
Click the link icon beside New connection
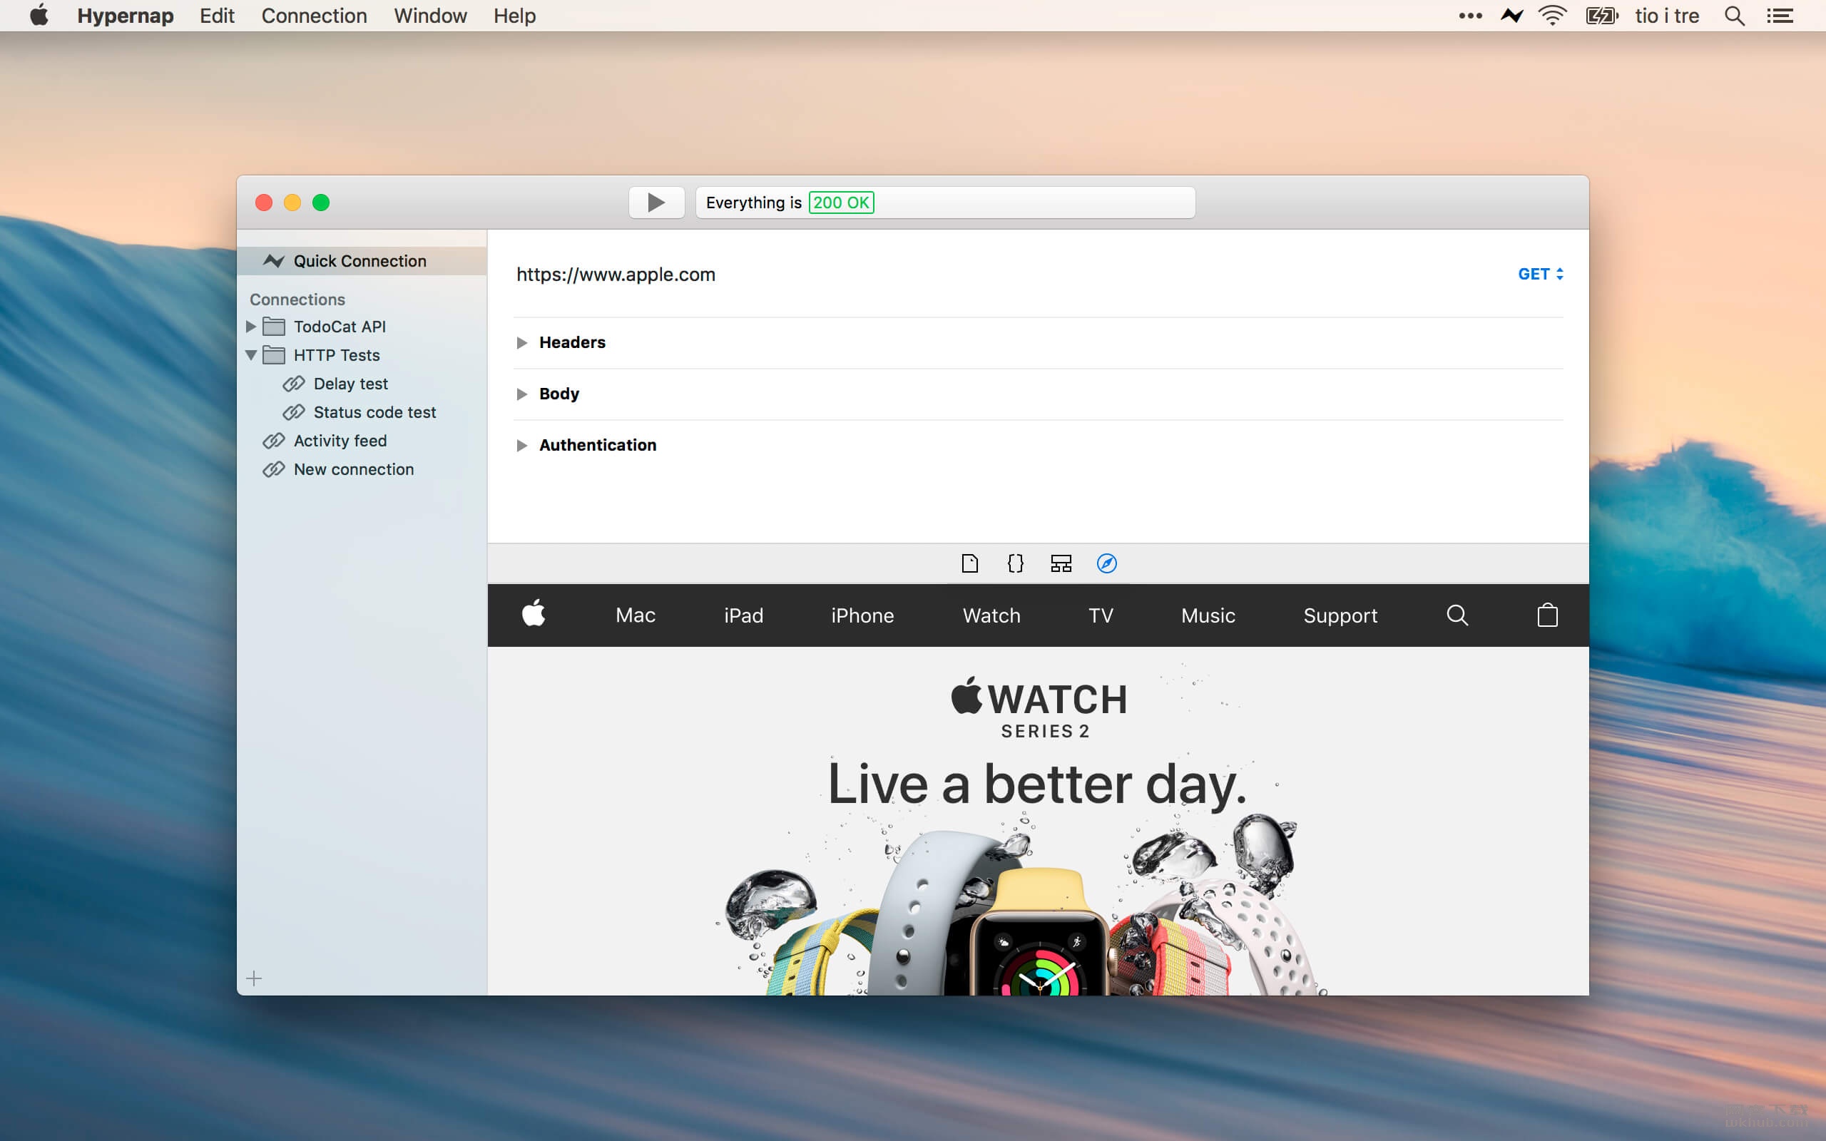273,469
